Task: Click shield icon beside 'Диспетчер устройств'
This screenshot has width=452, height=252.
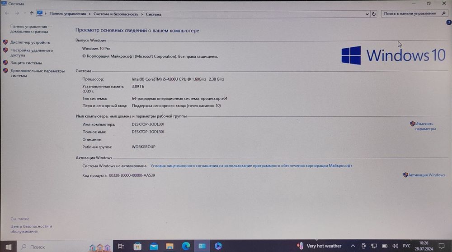Action: [5, 42]
